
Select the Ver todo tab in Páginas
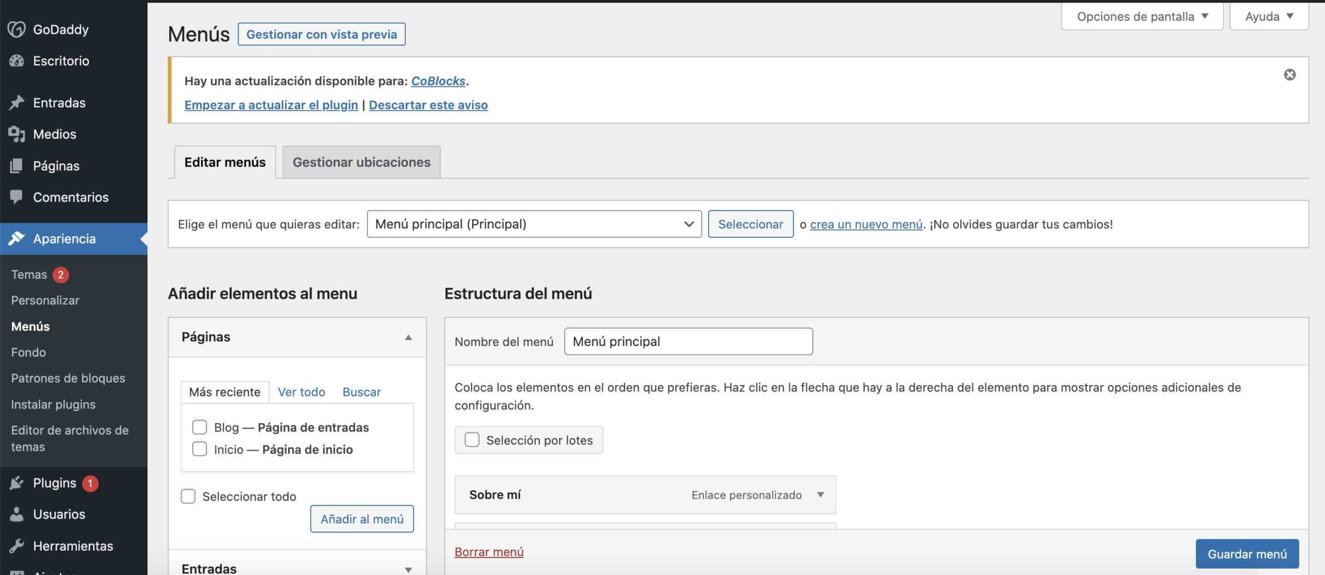301,392
